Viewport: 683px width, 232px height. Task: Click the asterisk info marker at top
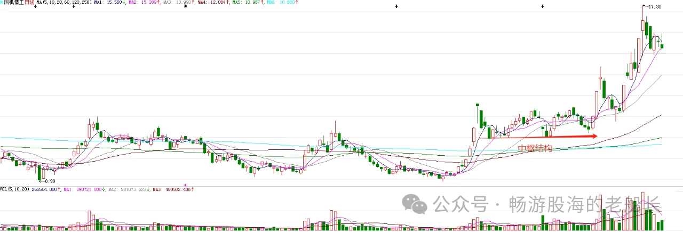pos(185,6)
